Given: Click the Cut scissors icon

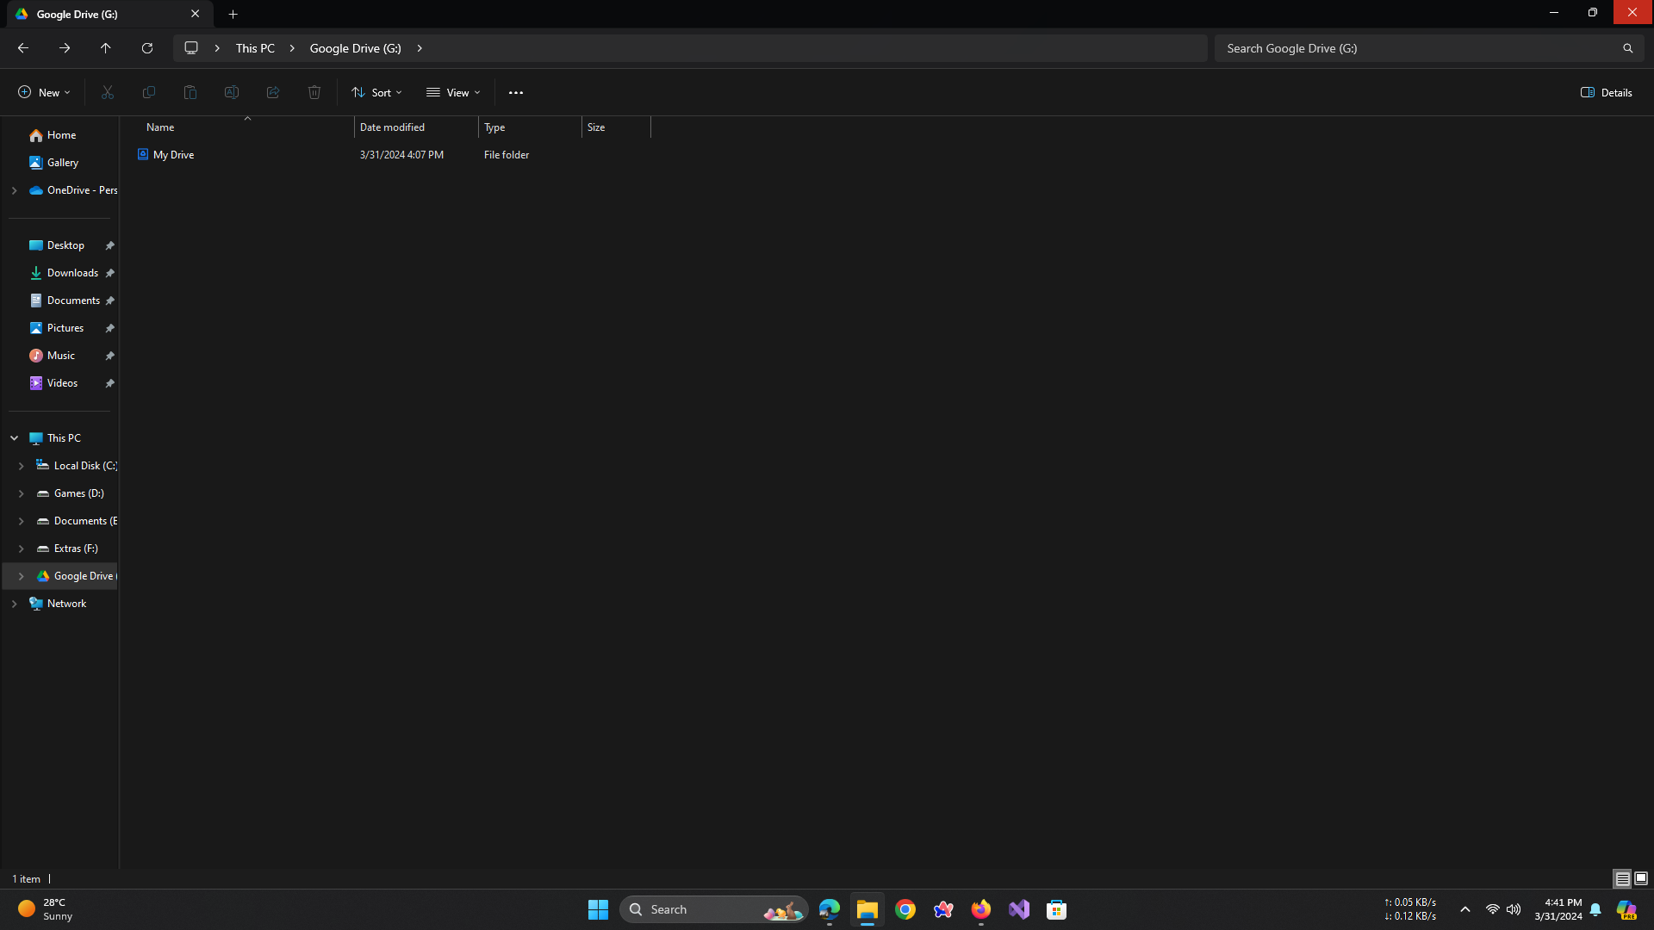Looking at the screenshot, I should coord(108,92).
